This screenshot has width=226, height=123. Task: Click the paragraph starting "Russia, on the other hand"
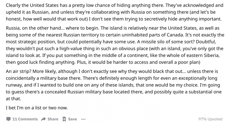click(115, 45)
